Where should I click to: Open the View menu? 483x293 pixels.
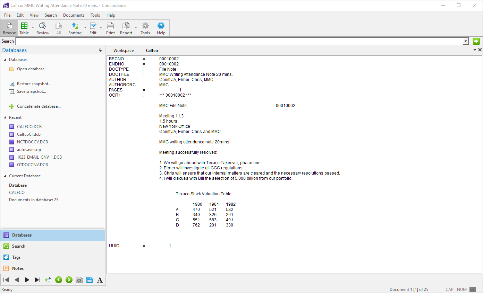pyautogui.click(x=34, y=15)
